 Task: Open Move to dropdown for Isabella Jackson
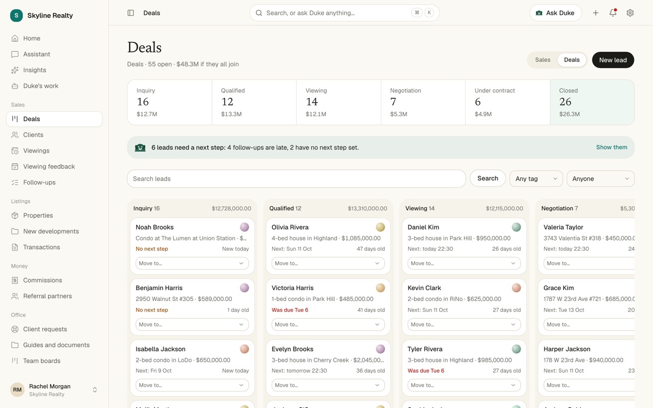tap(192, 385)
